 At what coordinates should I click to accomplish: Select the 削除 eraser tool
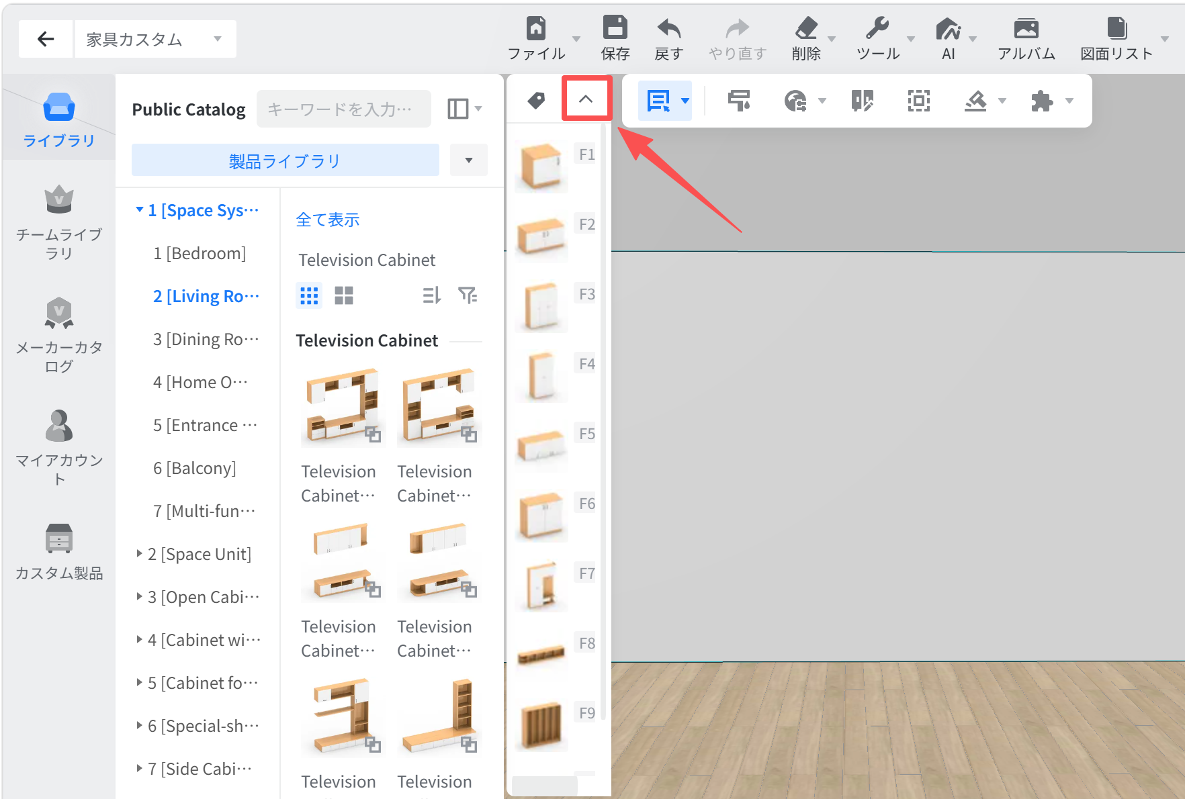pyautogui.click(x=806, y=38)
